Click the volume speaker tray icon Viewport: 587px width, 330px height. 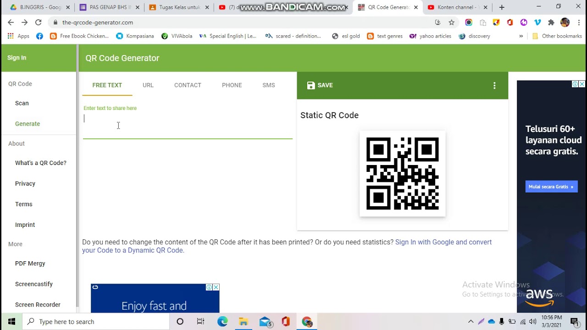click(532, 322)
